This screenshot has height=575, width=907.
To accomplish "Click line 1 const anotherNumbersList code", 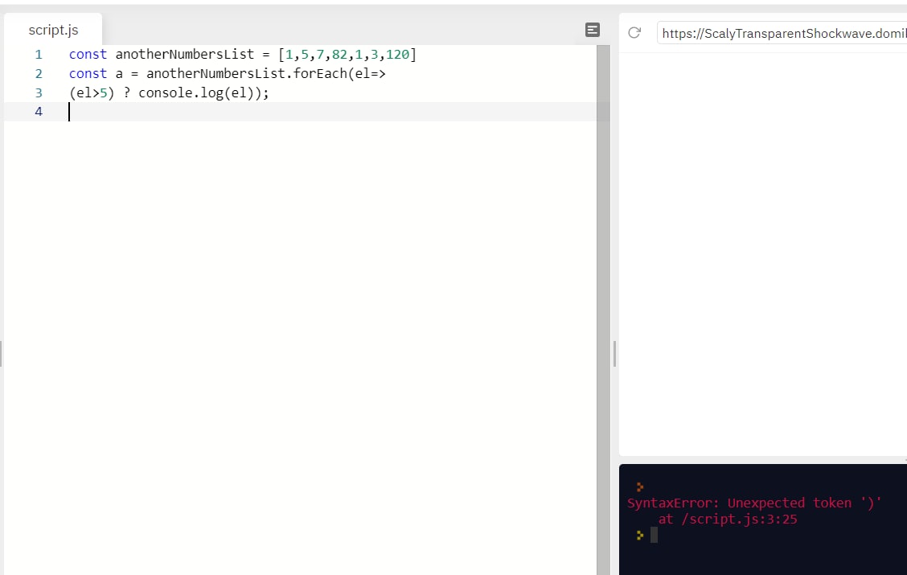I will tap(243, 55).
